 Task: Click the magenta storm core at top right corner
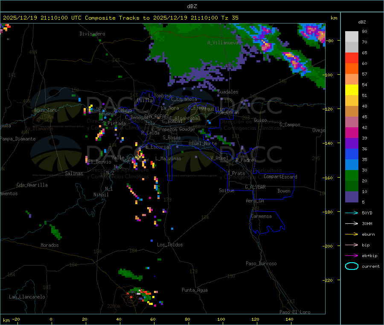click(313, 32)
